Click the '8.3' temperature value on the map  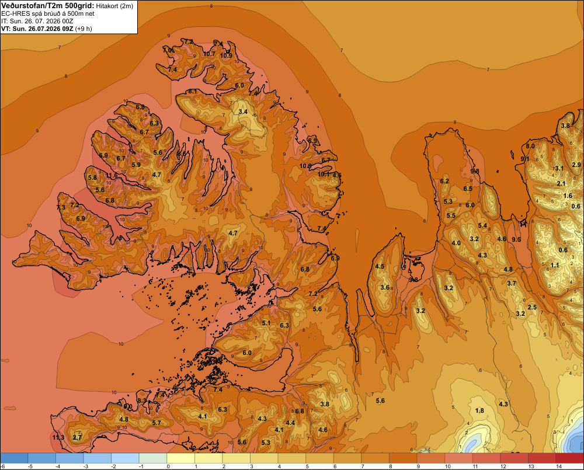(x=142, y=401)
